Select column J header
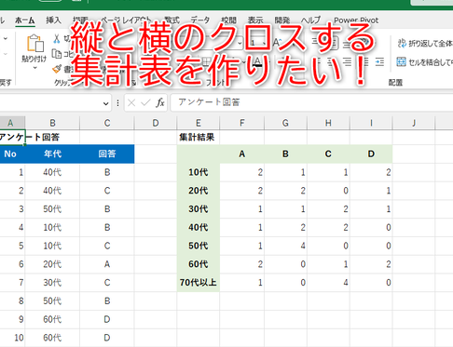The width and height of the screenshot is (453, 347). [414, 123]
